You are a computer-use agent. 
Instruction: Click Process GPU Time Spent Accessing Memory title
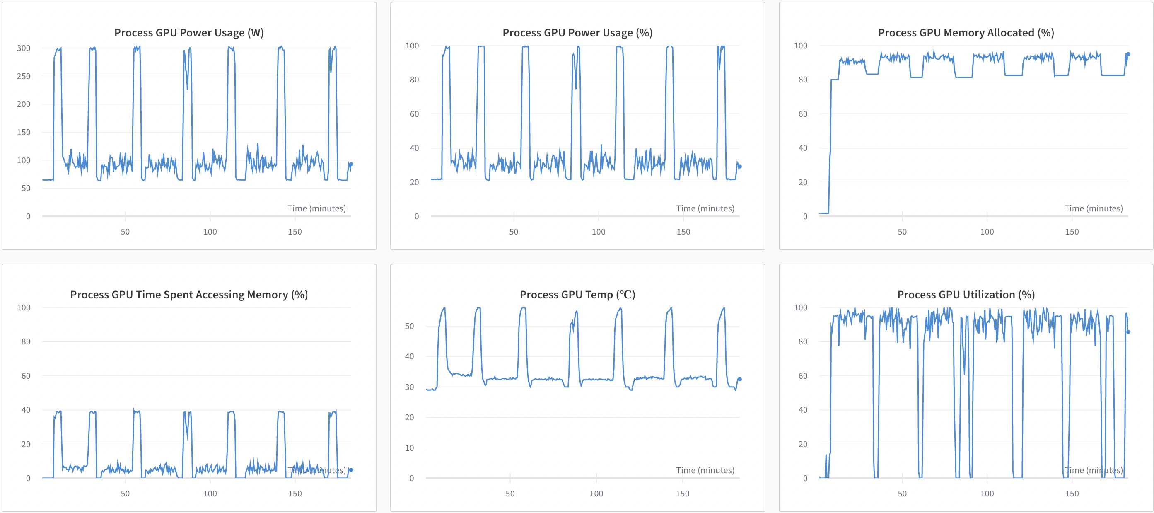pyautogui.click(x=188, y=294)
